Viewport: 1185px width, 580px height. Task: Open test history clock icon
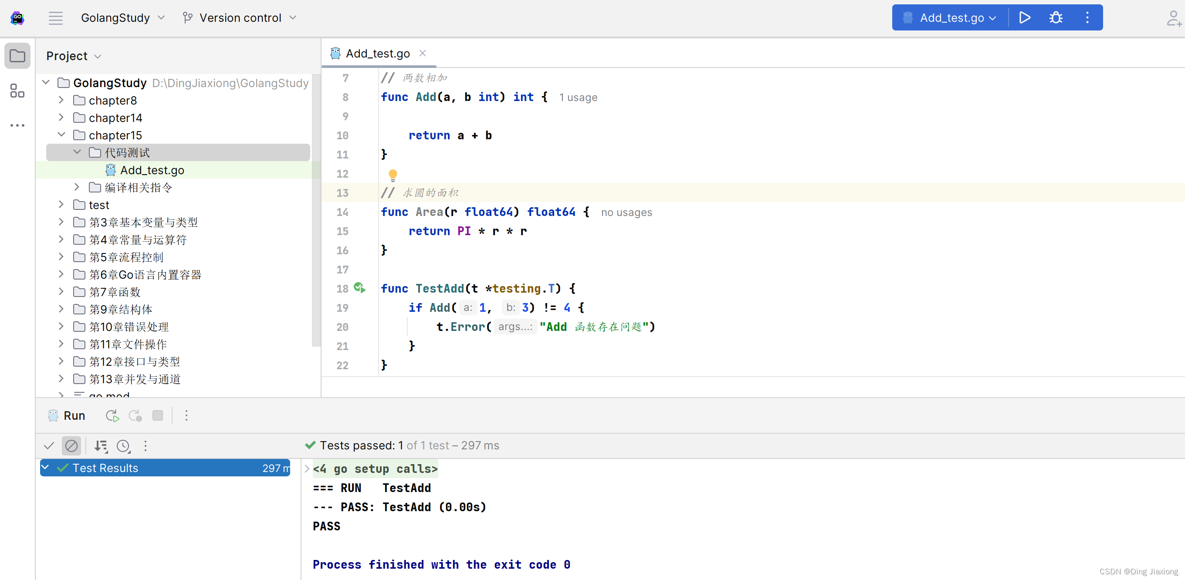coord(124,446)
